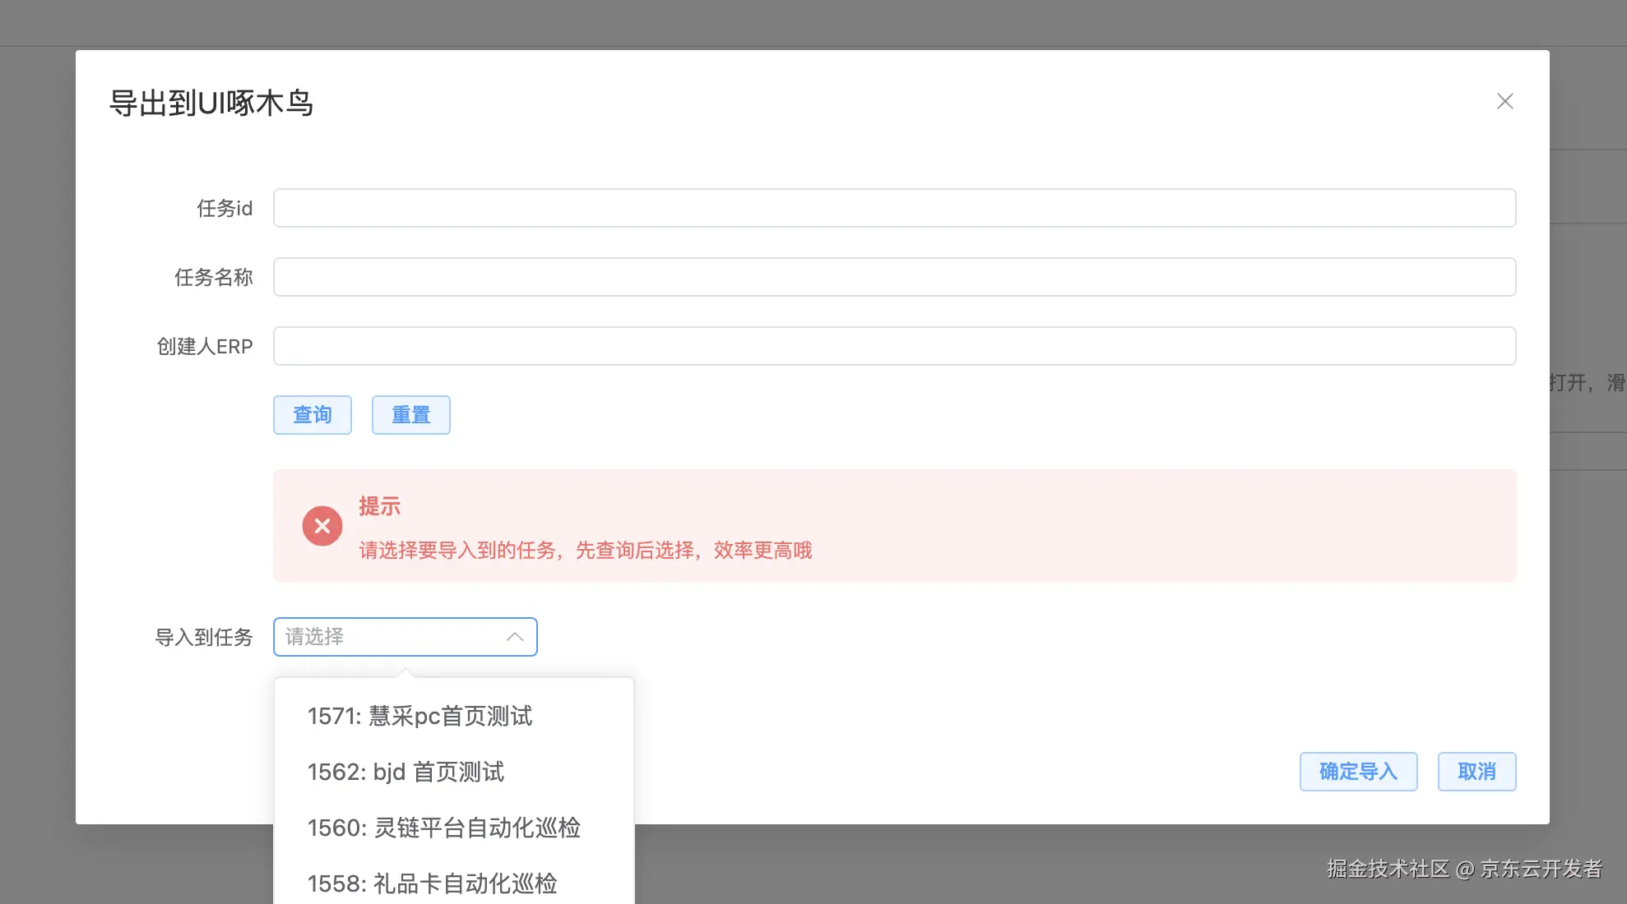Click the 导入到任务 field label

click(204, 637)
